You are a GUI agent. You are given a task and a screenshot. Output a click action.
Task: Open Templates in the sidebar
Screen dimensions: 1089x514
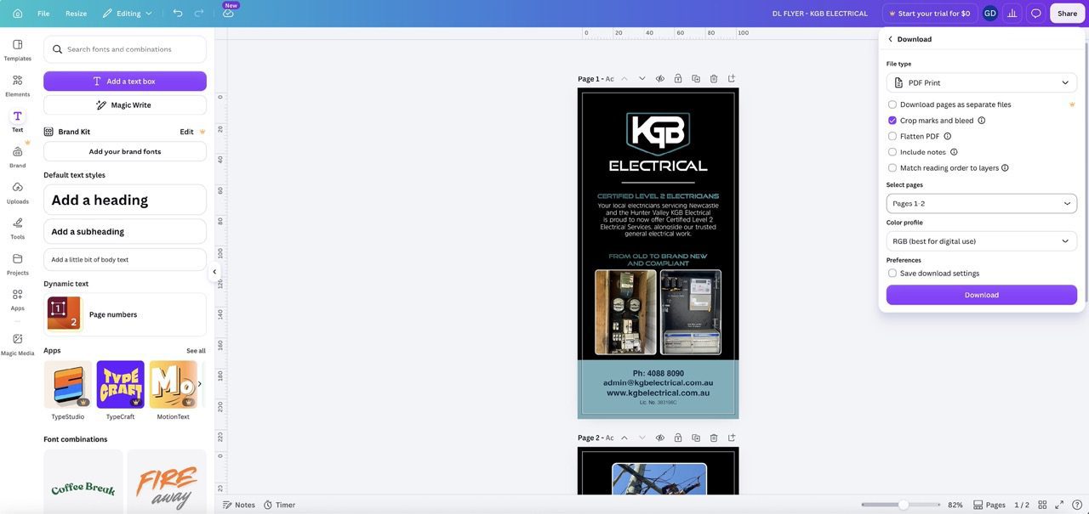[17, 49]
